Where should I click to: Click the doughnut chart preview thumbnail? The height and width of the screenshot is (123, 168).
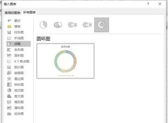[66, 61]
